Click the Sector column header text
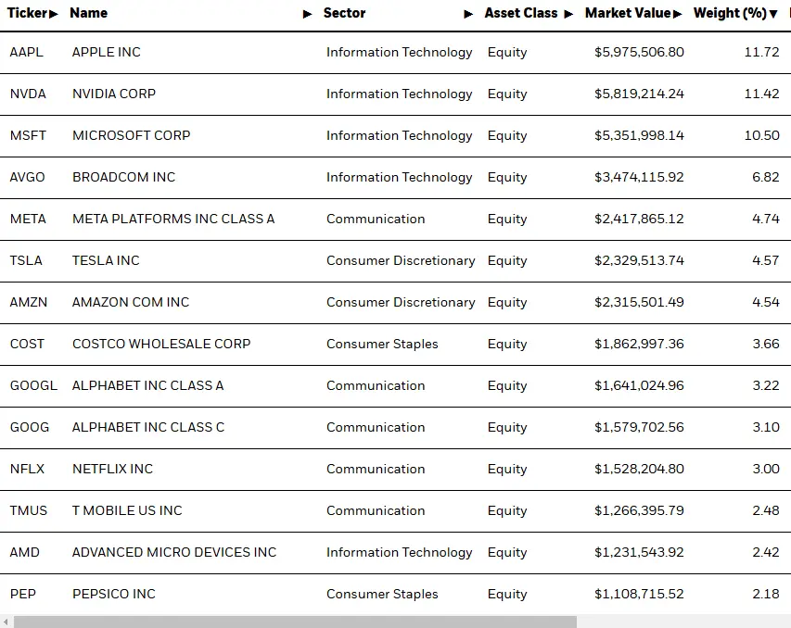This screenshot has height=628, width=791. (344, 13)
